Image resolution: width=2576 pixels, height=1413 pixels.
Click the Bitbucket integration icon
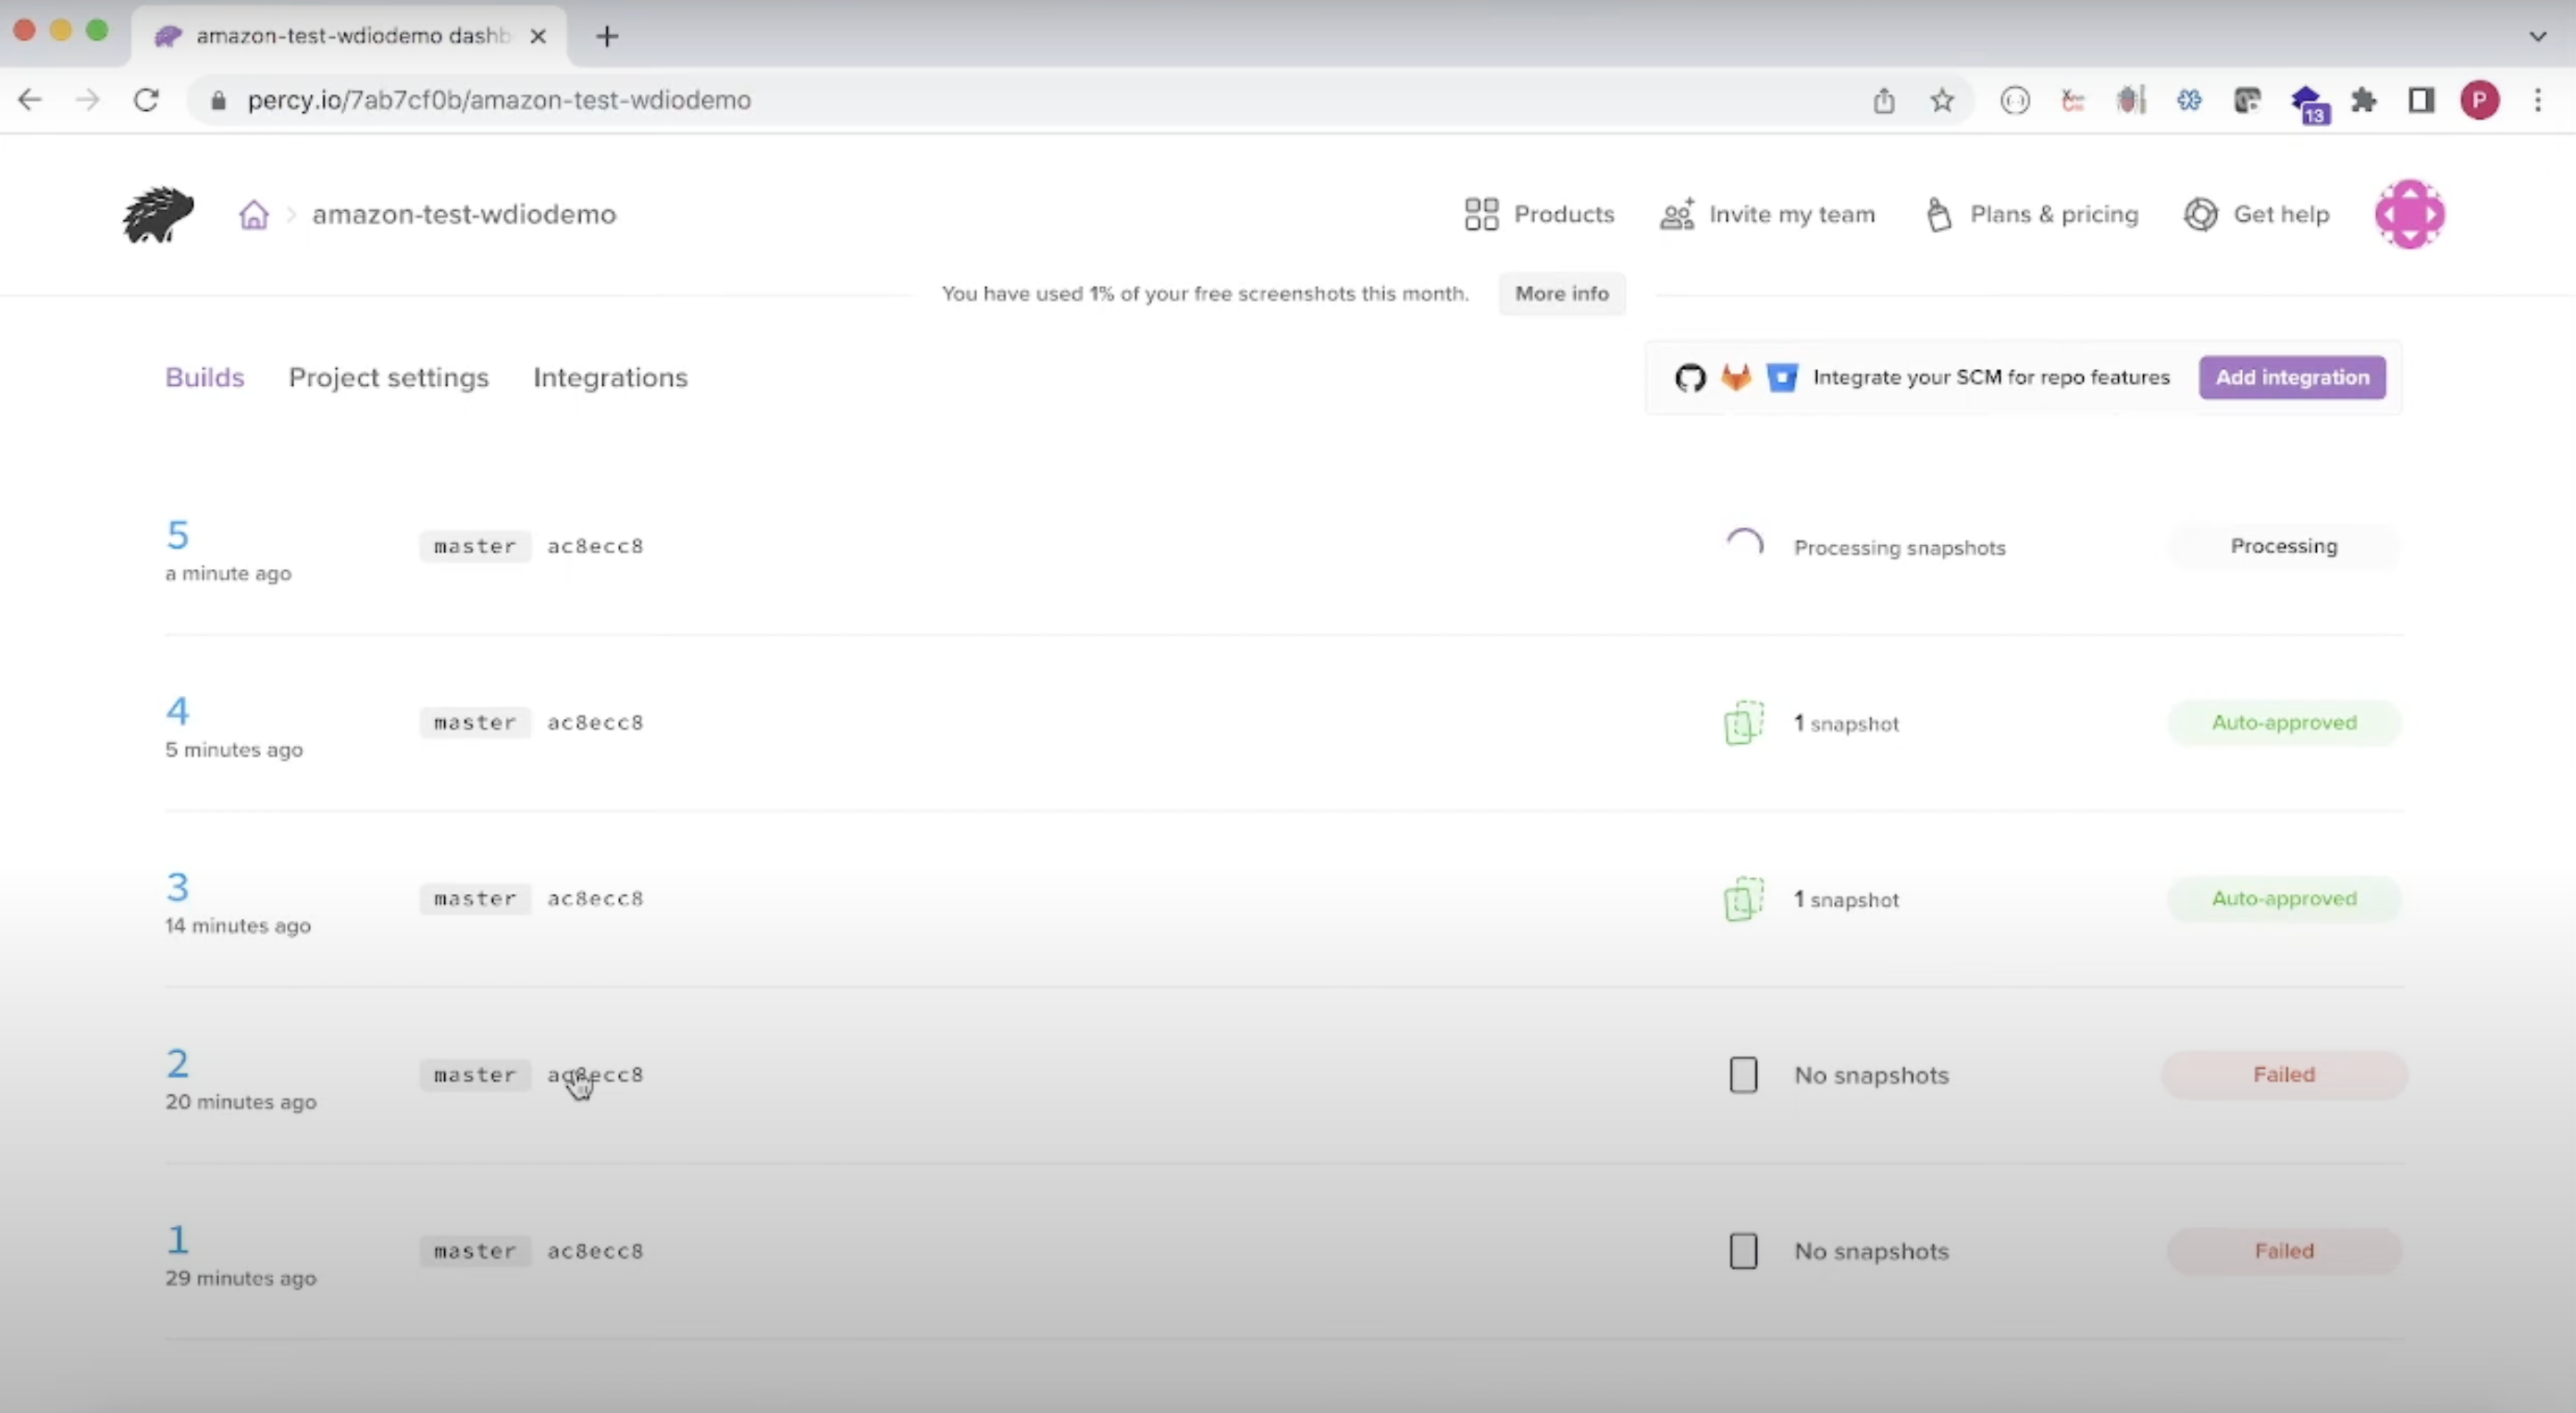1781,377
